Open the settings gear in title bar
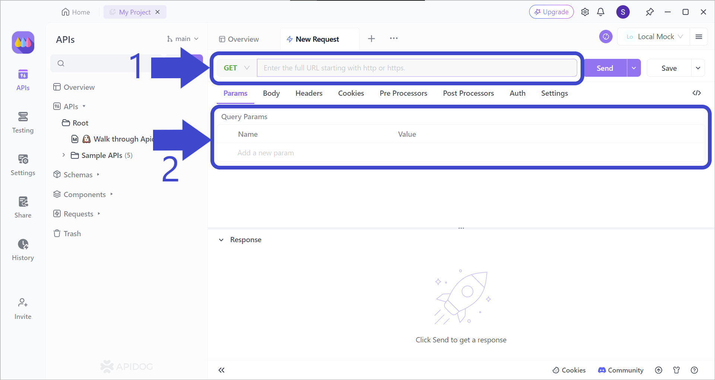Image resolution: width=715 pixels, height=380 pixels. click(585, 12)
